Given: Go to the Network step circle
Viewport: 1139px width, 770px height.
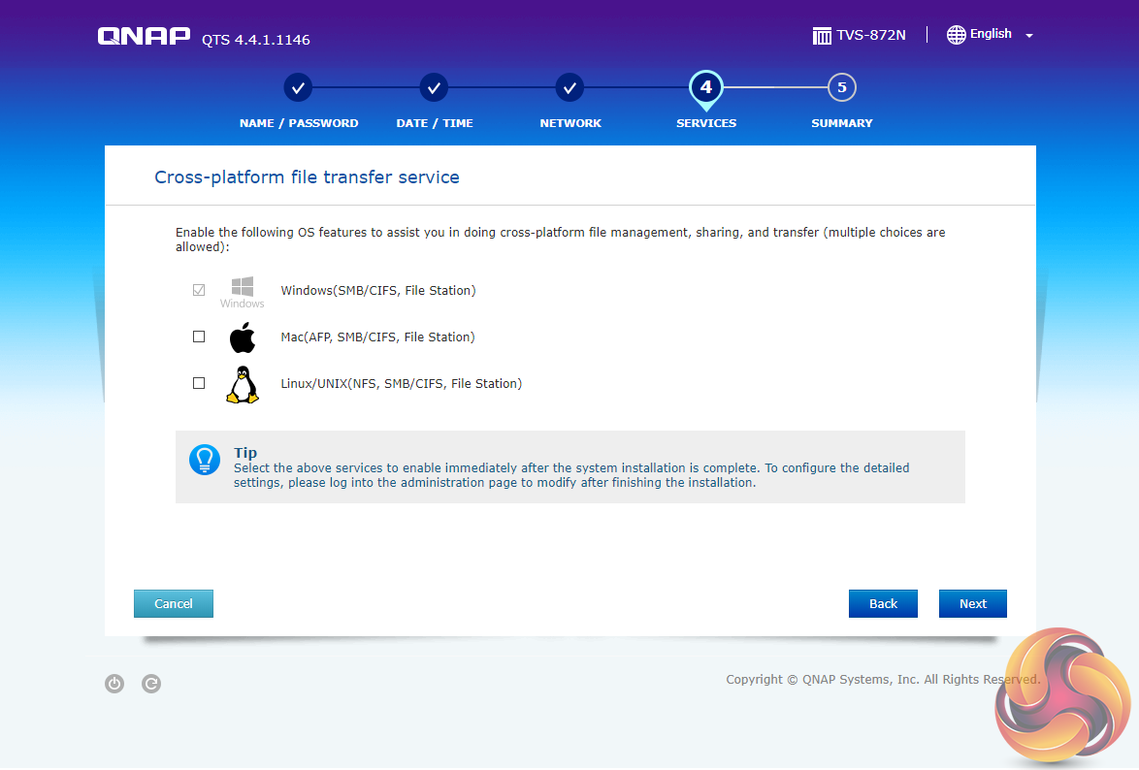Looking at the screenshot, I should pos(569,88).
